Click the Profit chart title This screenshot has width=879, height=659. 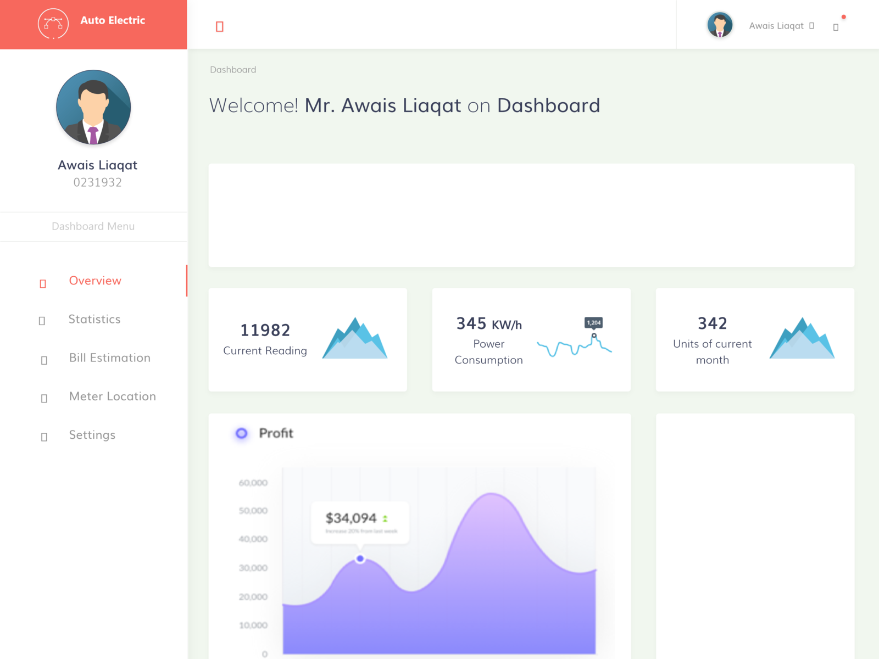coord(276,433)
